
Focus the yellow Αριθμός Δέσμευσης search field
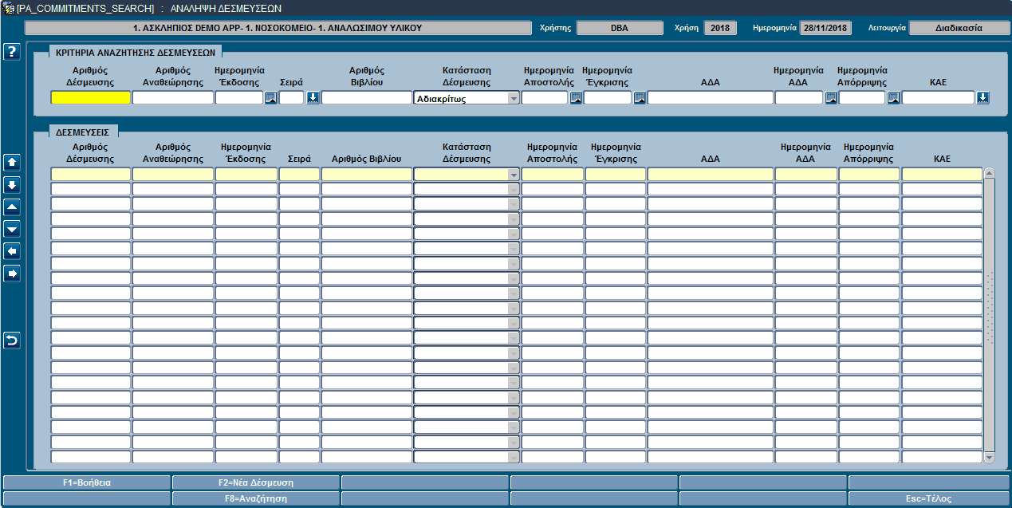click(x=91, y=98)
